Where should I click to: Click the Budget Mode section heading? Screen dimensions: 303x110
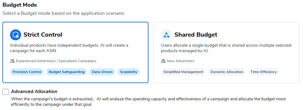pyautogui.click(x=20, y=5)
